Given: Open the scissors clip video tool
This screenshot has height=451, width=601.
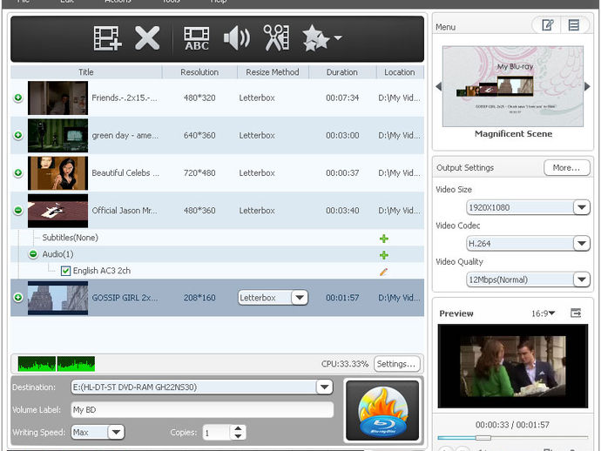Looking at the screenshot, I should pos(276,38).
